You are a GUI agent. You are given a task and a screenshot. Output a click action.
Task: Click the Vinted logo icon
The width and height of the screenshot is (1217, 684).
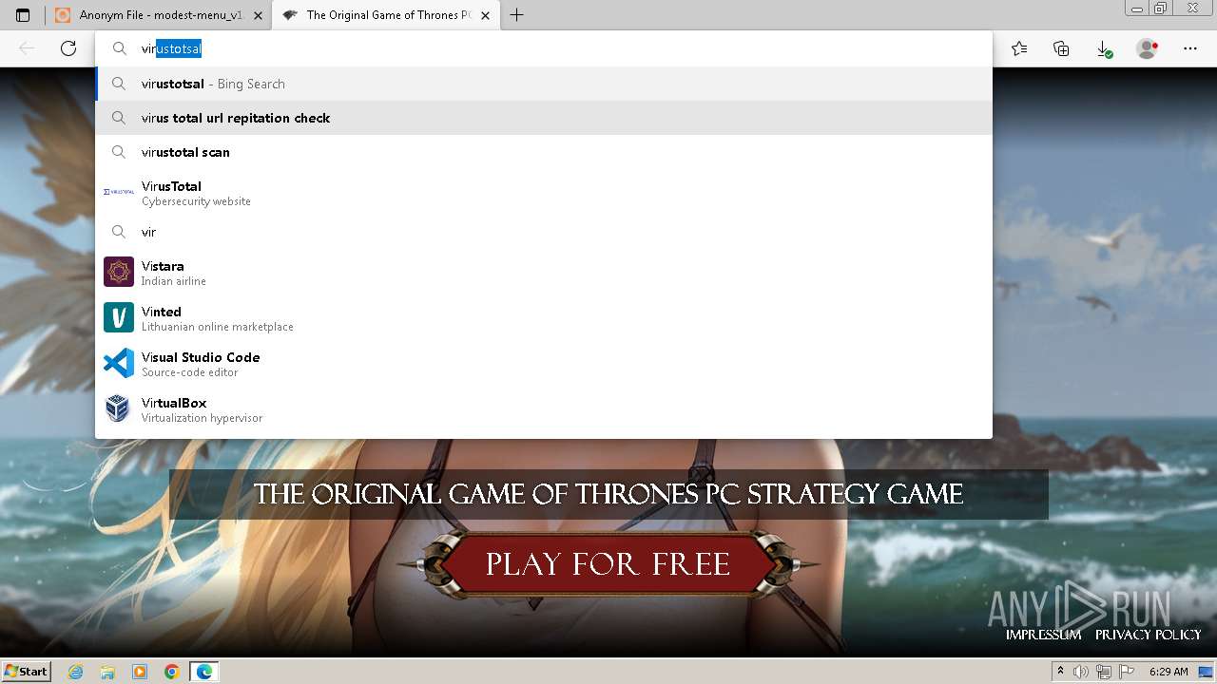pyautogui.click(x=119, y=317)
